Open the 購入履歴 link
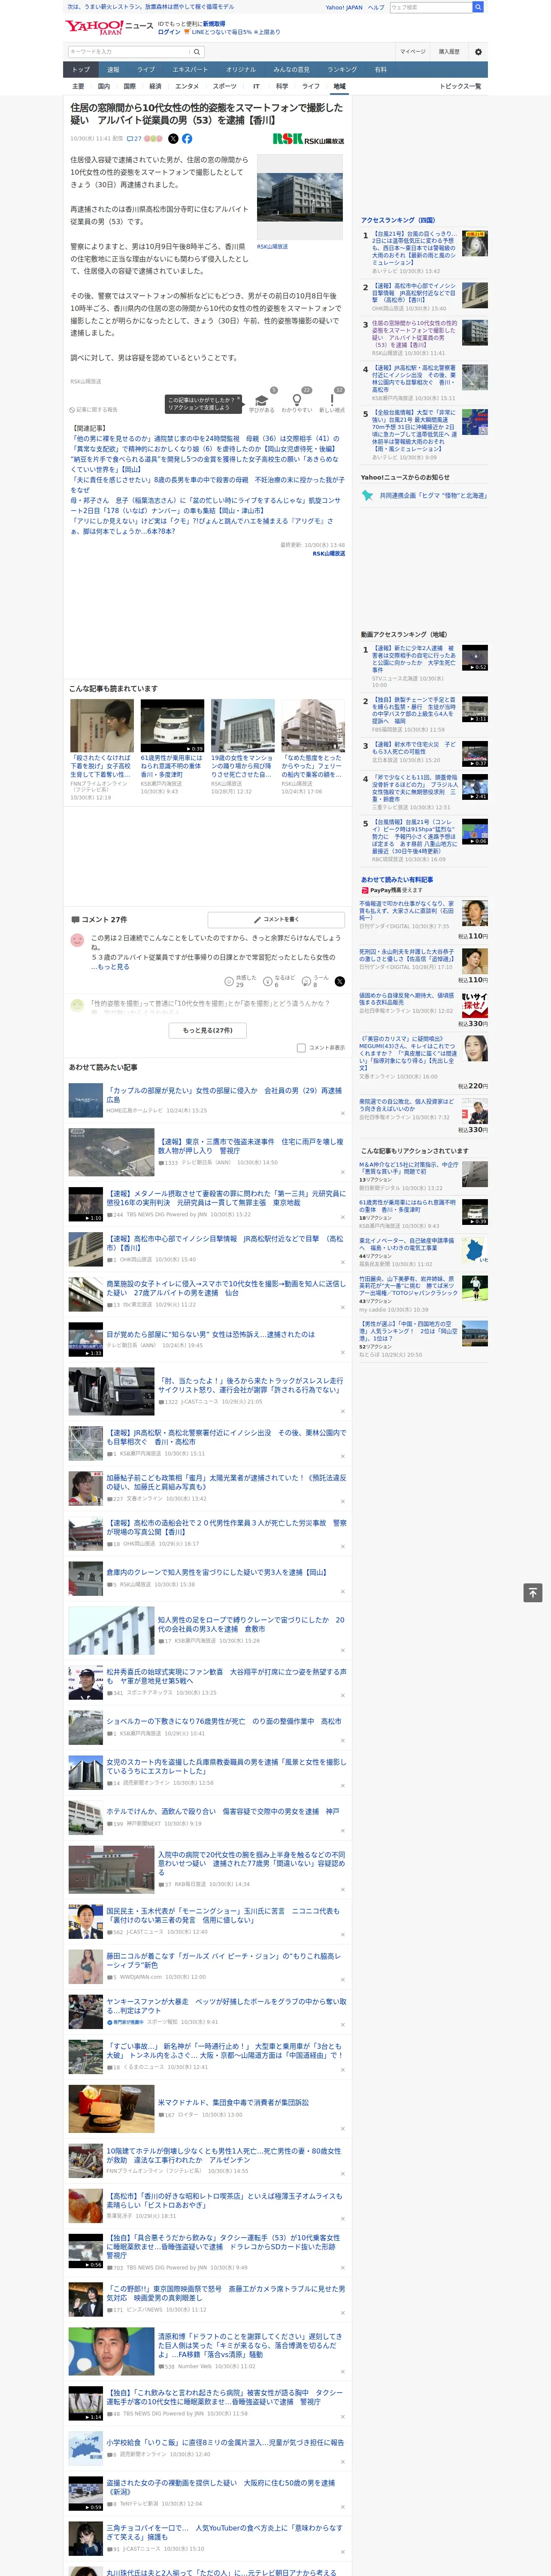This screenshot has width=551, height=2576. (449, 51)
